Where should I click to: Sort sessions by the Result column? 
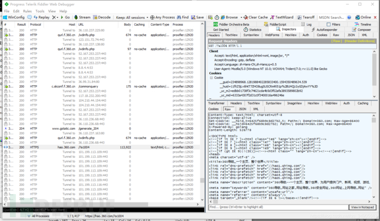pos(21,24)
